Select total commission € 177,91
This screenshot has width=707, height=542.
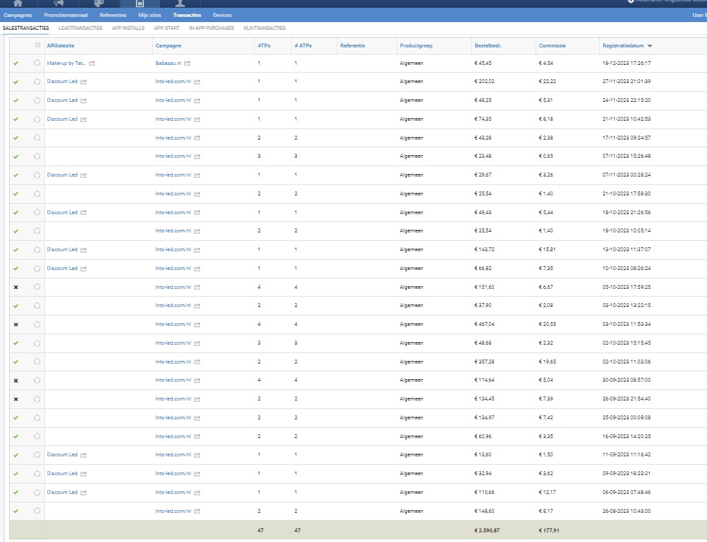[x=549, y=531]
